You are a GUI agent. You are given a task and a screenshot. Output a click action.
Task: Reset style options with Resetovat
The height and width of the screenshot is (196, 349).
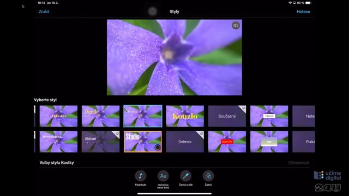pos(298,163)
